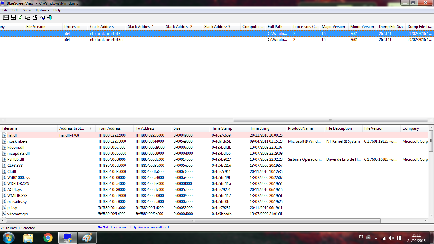
Task: Open the Properties toolbar icon
Action: click(35, 17)
